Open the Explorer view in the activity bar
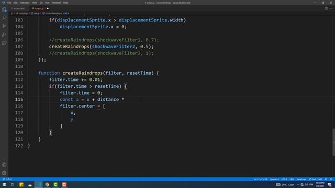The width and height of the screenshot is (335, 188). pos(4,9)
